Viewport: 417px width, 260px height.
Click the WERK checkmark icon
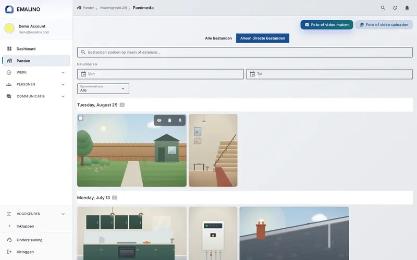pyautogui.click(x=9, y=72)
